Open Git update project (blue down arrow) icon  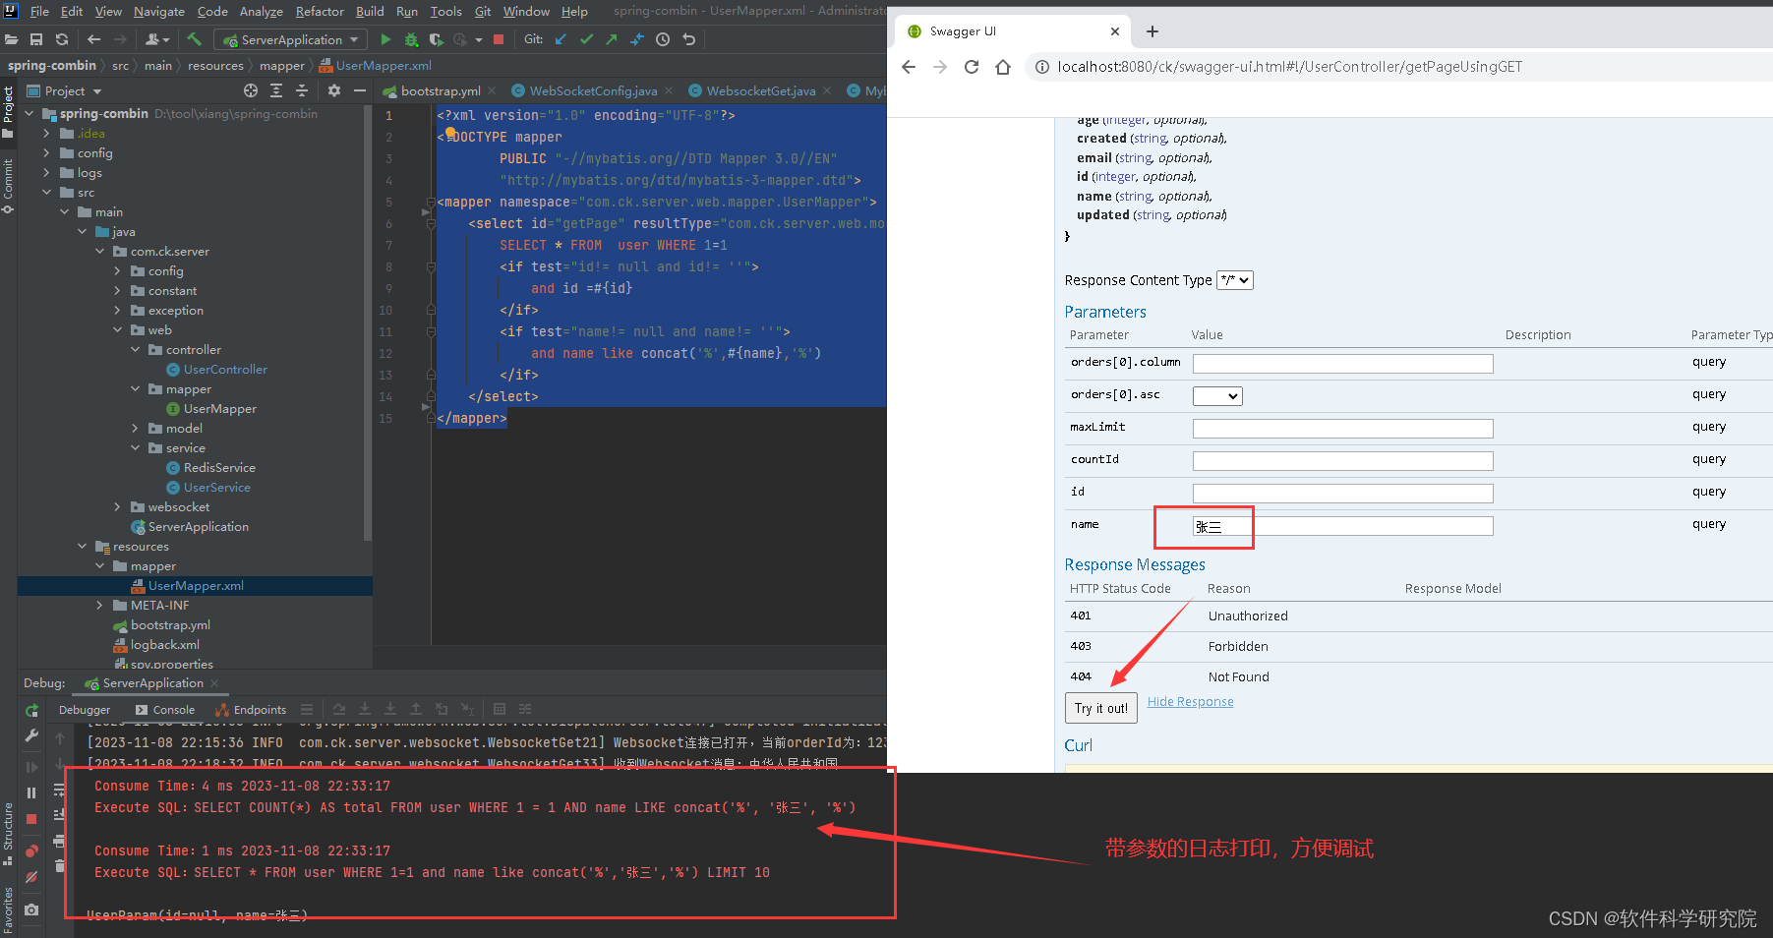561,39
